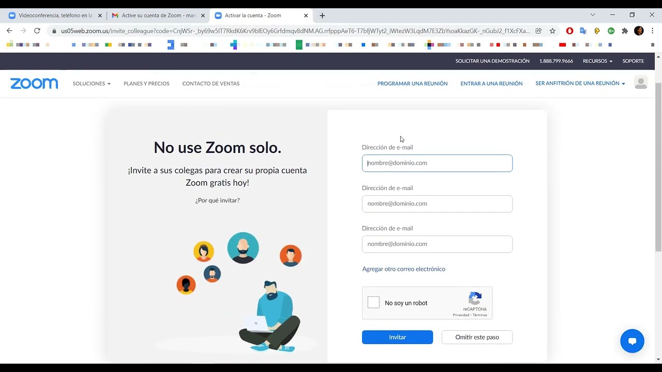Open the user profile avatar icon
662x372 pixels.
point(641,83)
